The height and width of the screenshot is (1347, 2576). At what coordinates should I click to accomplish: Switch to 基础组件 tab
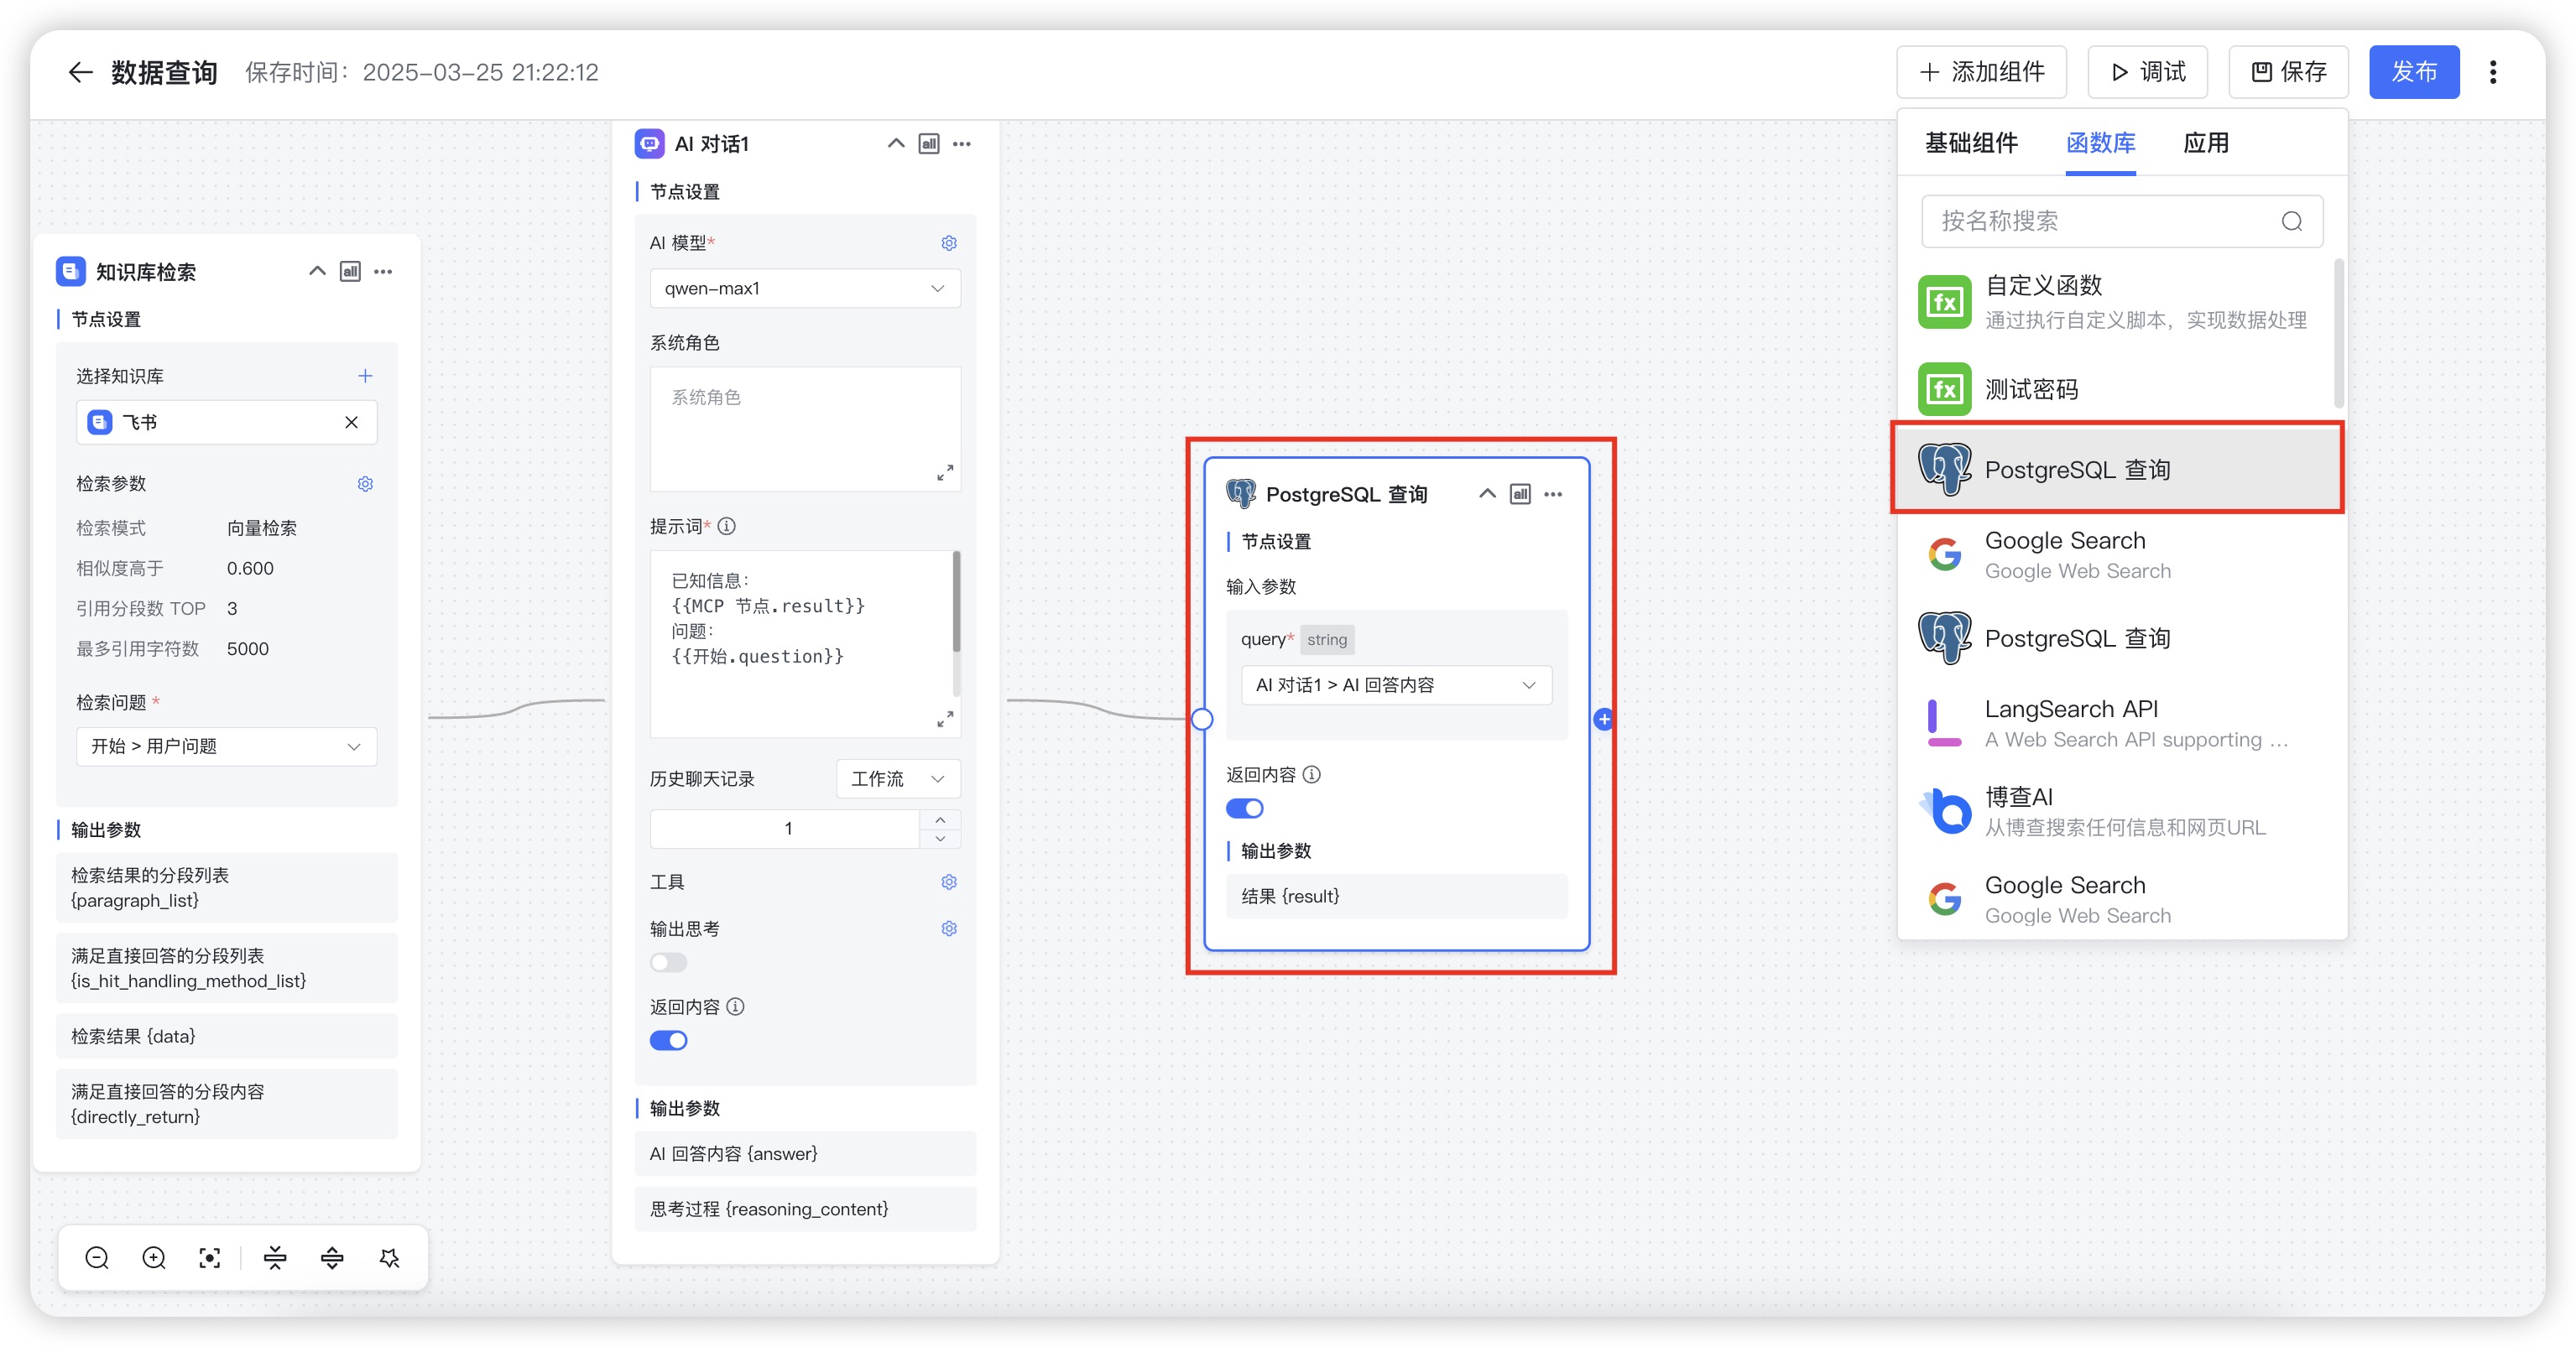1971,143
